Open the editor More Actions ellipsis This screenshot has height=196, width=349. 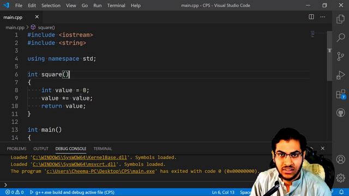[x=322, y=17]
